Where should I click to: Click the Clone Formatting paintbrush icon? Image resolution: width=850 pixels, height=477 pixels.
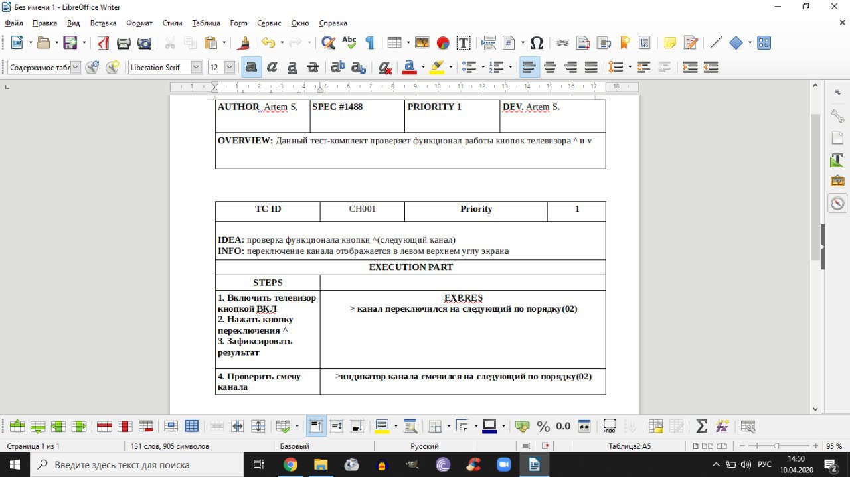[244, 43]
